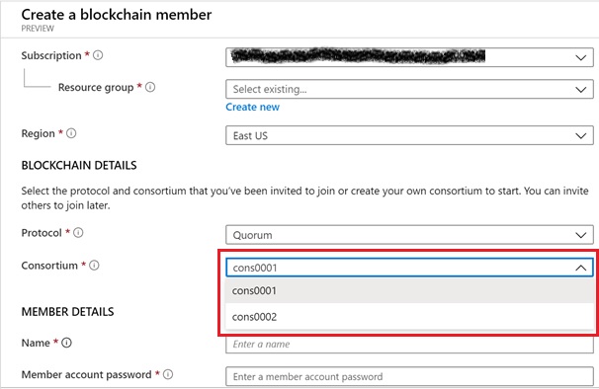Open the Subscription dropdown
The image size is (599, 389).
coord(409,57)
